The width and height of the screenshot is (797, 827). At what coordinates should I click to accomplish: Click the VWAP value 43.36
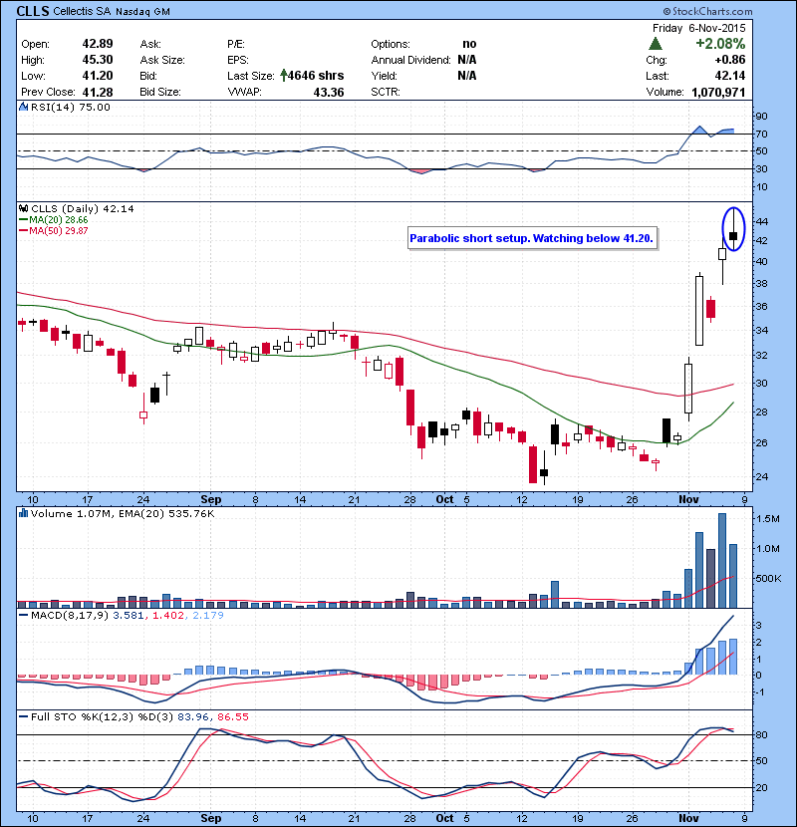[329, 92]
